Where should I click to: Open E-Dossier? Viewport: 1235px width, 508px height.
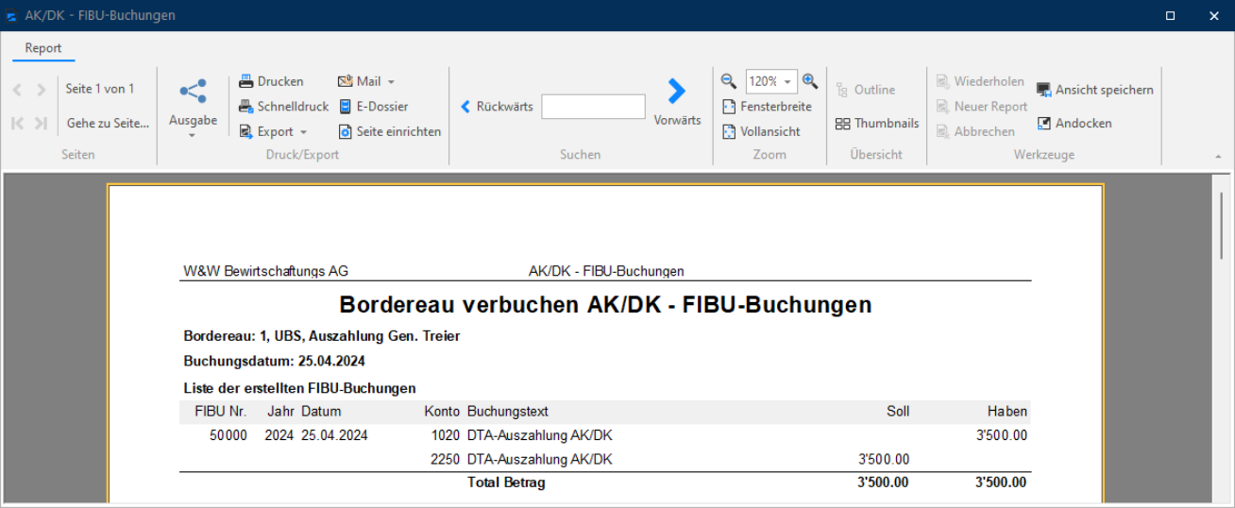373,107
